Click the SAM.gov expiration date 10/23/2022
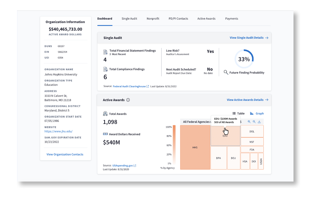Image resolution: width=317 pixels, height=198 pixels. pyautogui.click(x=52, y=142)
